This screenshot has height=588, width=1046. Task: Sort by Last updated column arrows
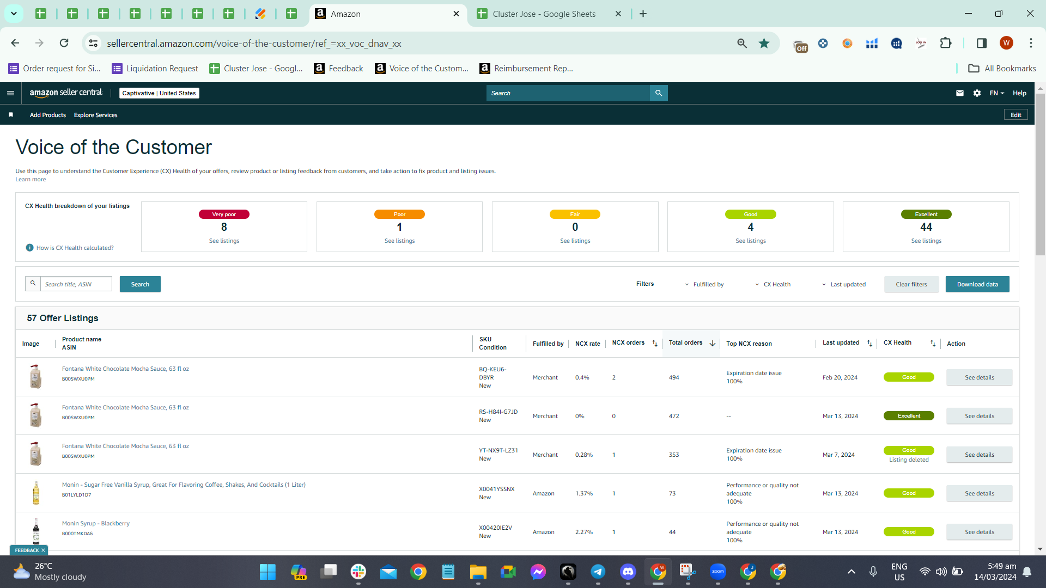pyautogui.click(x=869, y=343)
